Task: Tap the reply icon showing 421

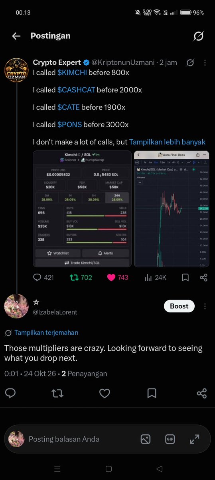Action: click(43, 277)
